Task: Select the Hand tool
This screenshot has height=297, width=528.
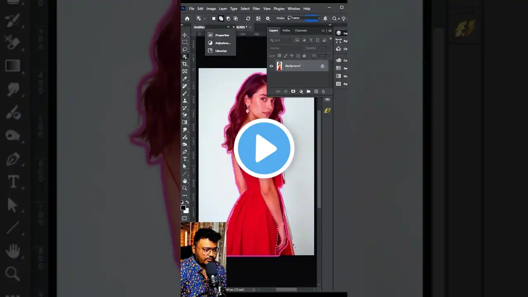Action: tap(185, 181)
